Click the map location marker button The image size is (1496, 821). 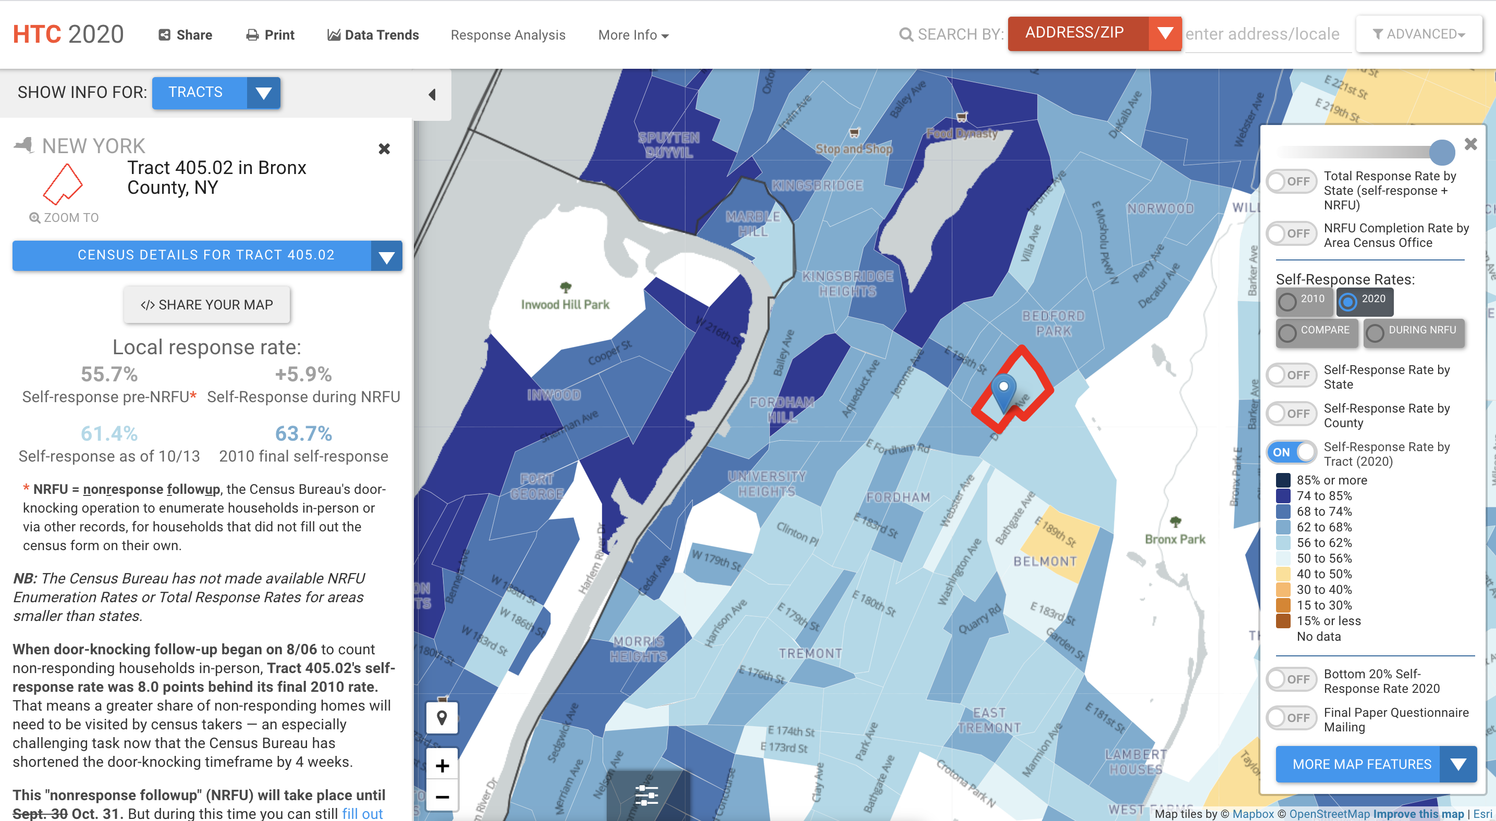coord(442,718)
